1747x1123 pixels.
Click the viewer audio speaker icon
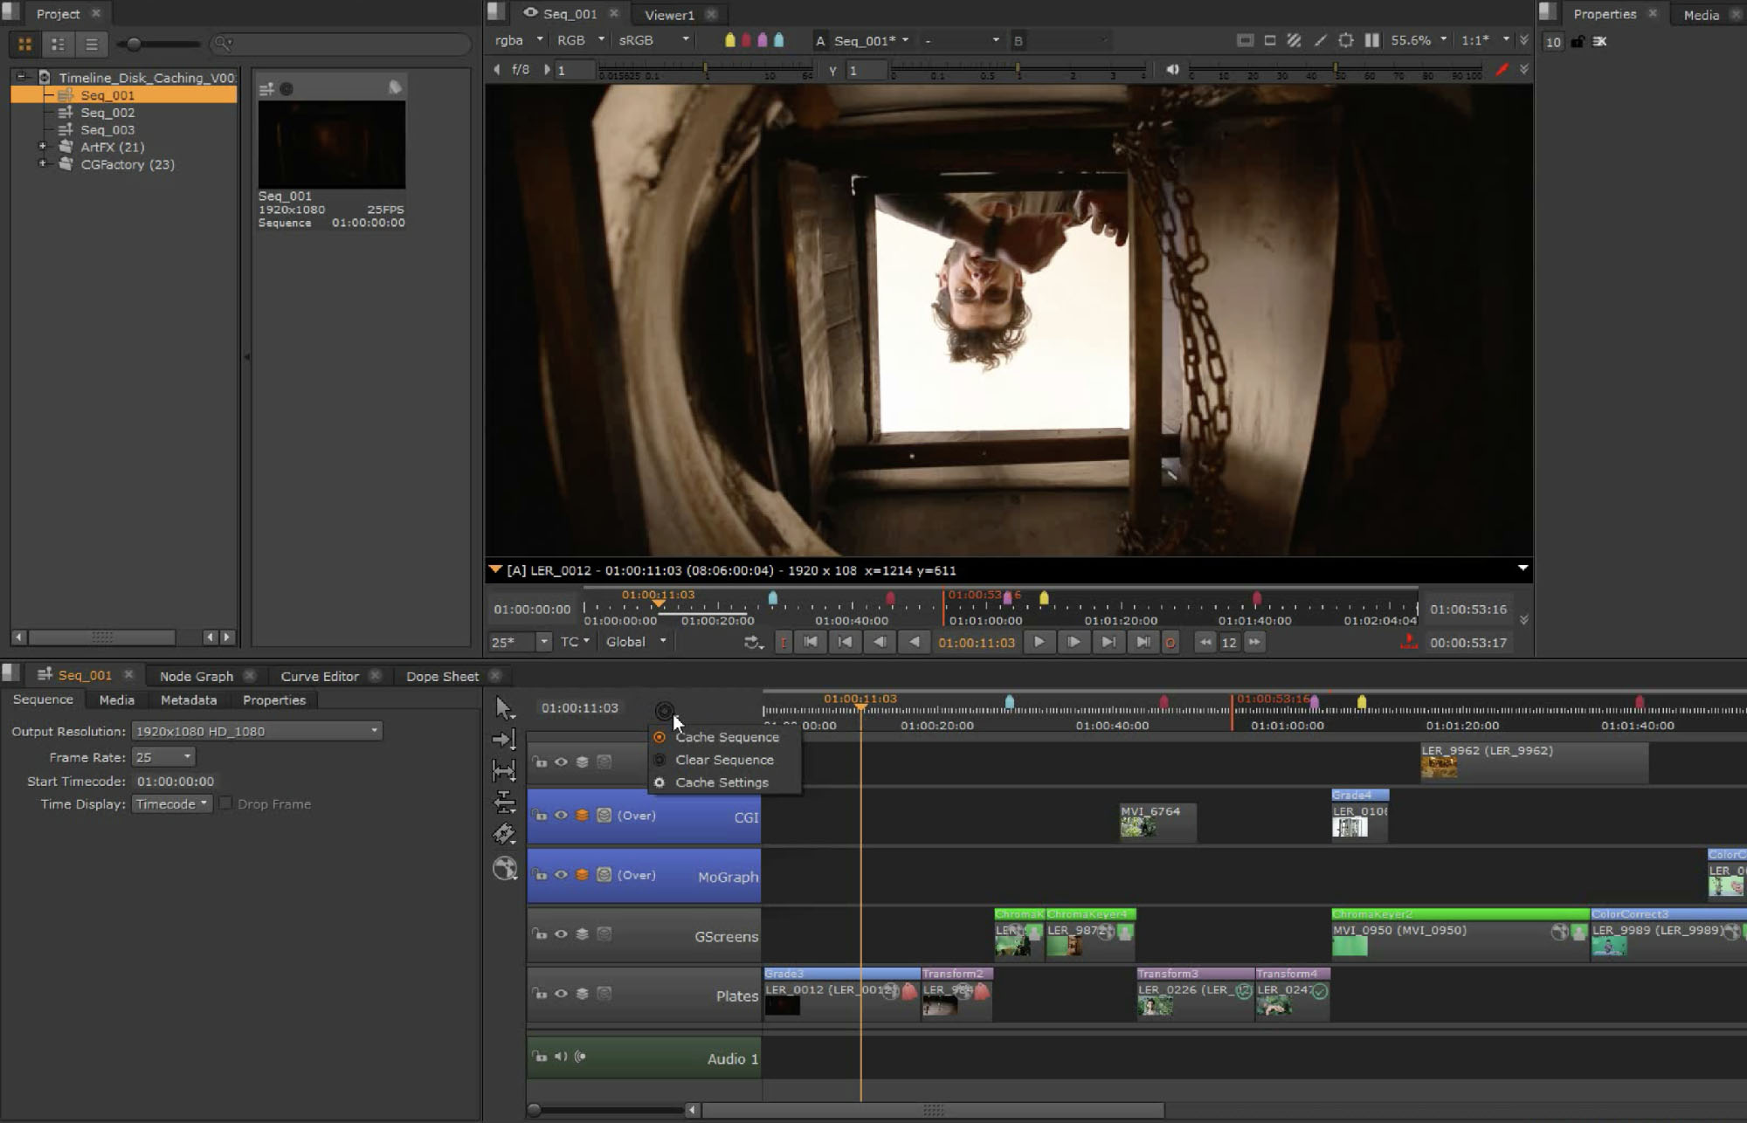click(1172, 70)
